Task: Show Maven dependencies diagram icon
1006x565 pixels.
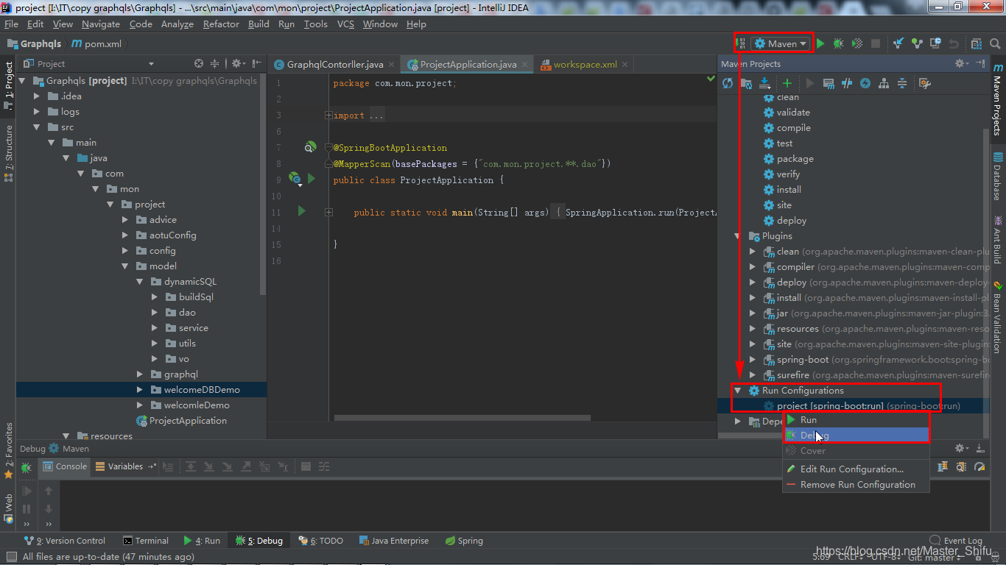Action: pos(884,83)
